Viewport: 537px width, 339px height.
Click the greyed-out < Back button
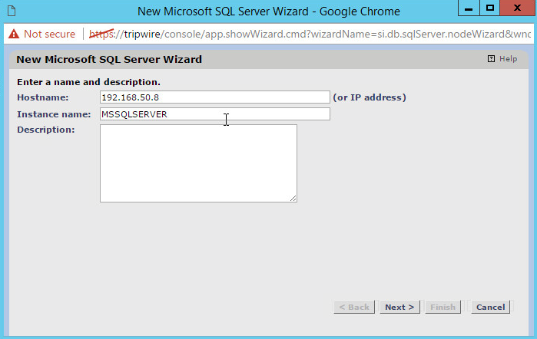tap(354, 307)
